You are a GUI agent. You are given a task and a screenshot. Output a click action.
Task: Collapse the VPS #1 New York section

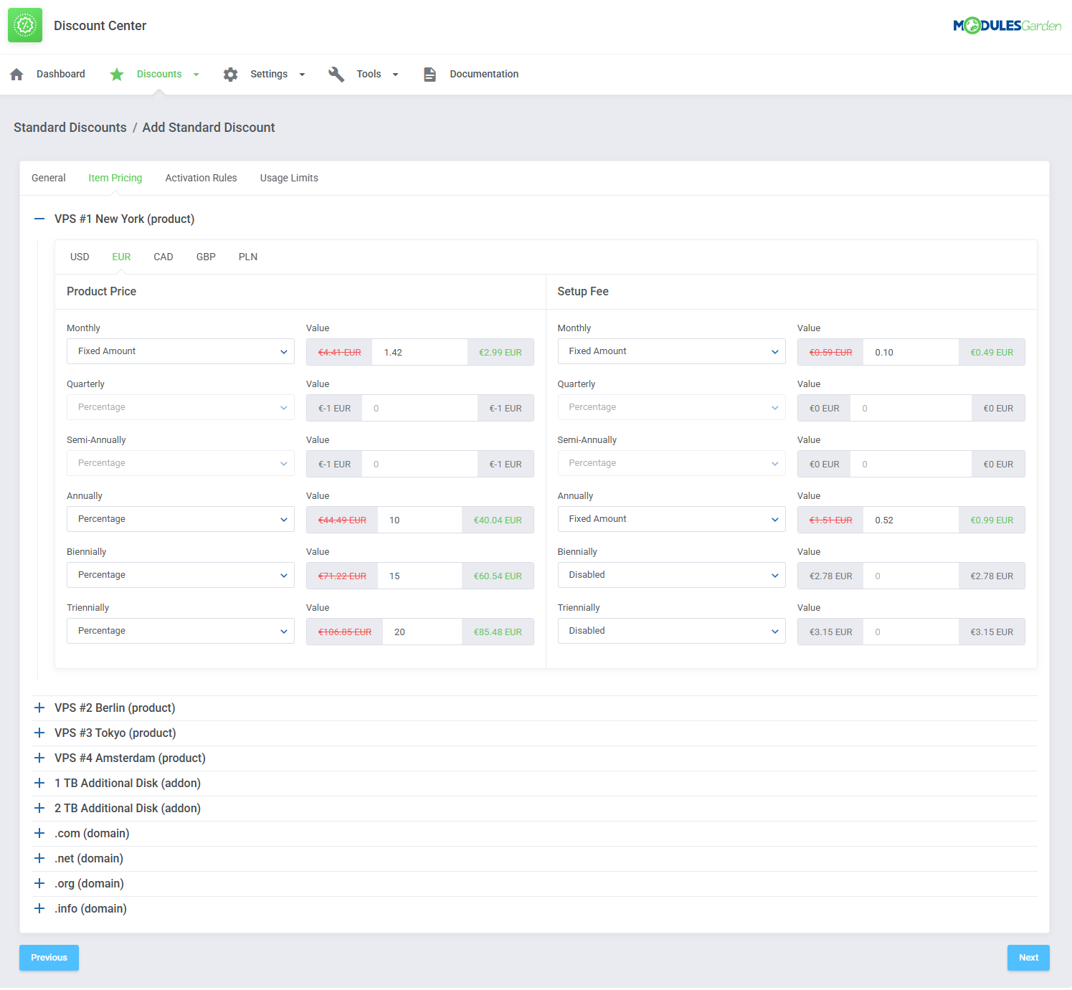39,219
